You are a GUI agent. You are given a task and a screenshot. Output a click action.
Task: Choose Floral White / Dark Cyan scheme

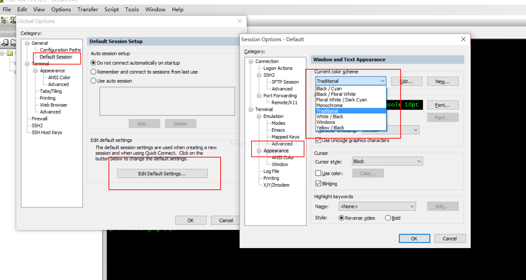(351, 100)
